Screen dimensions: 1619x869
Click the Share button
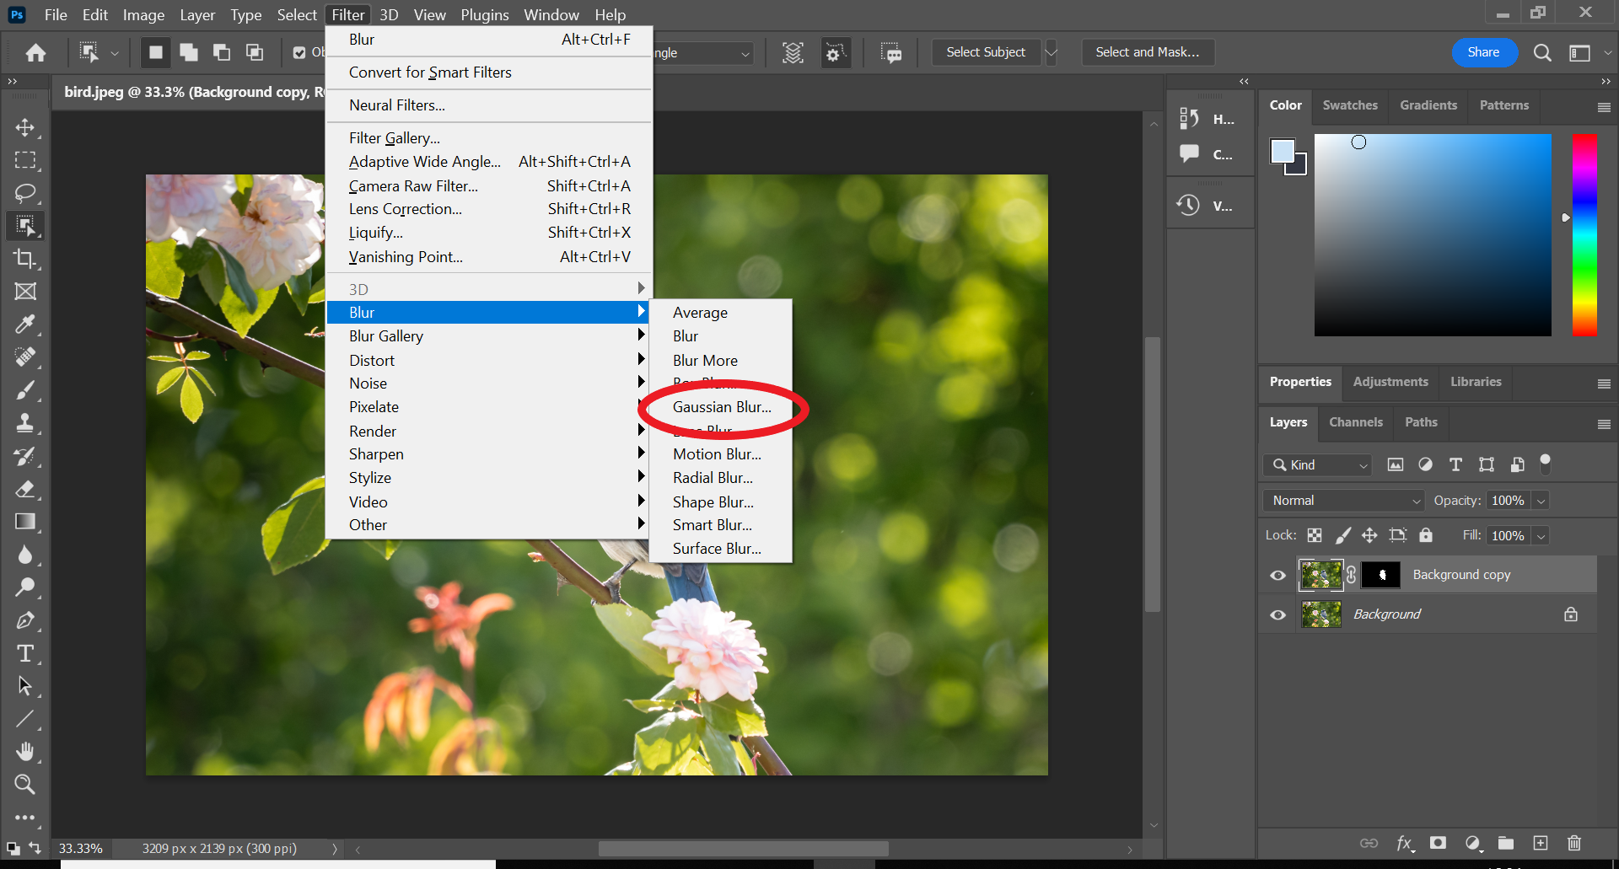point(1484,52)
